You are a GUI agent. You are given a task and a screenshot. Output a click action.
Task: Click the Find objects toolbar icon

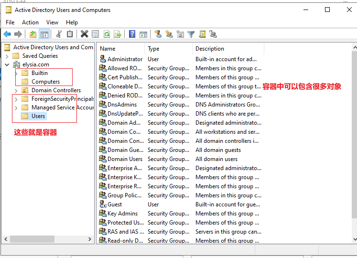point(202,34)
